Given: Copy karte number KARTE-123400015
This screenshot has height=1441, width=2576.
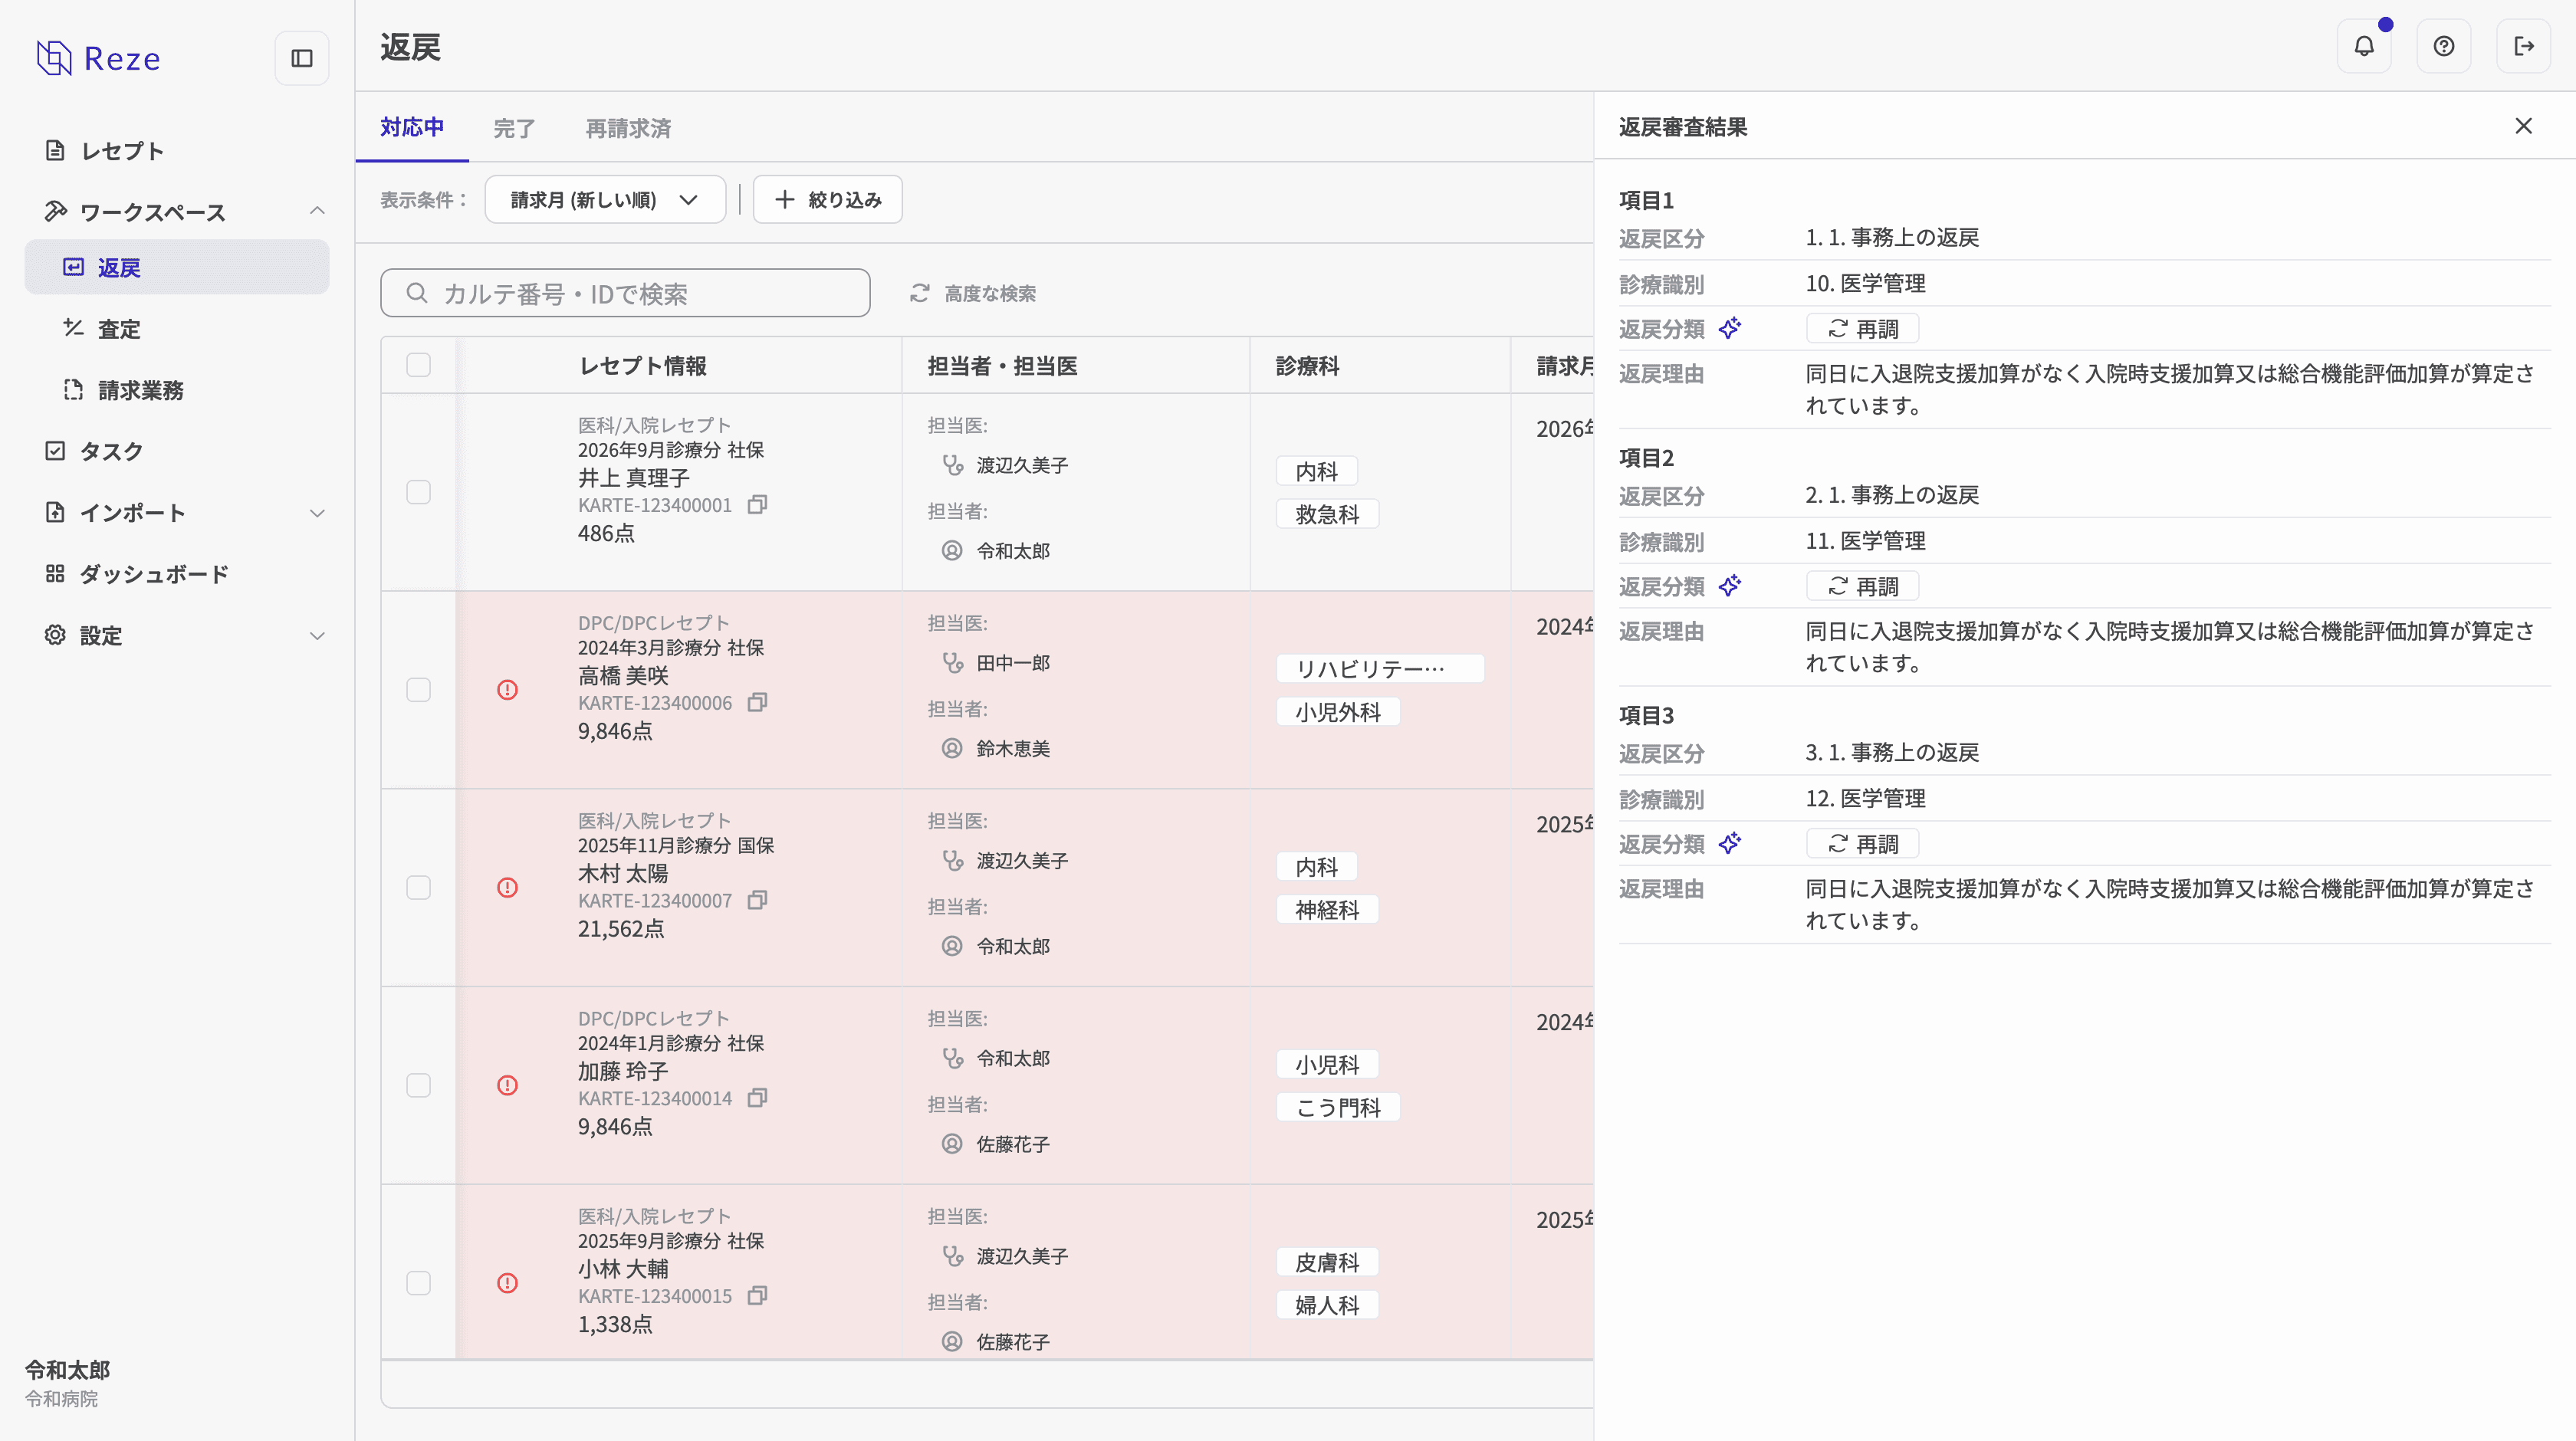Looking at the screenshot, I should tap(758, 1296).
